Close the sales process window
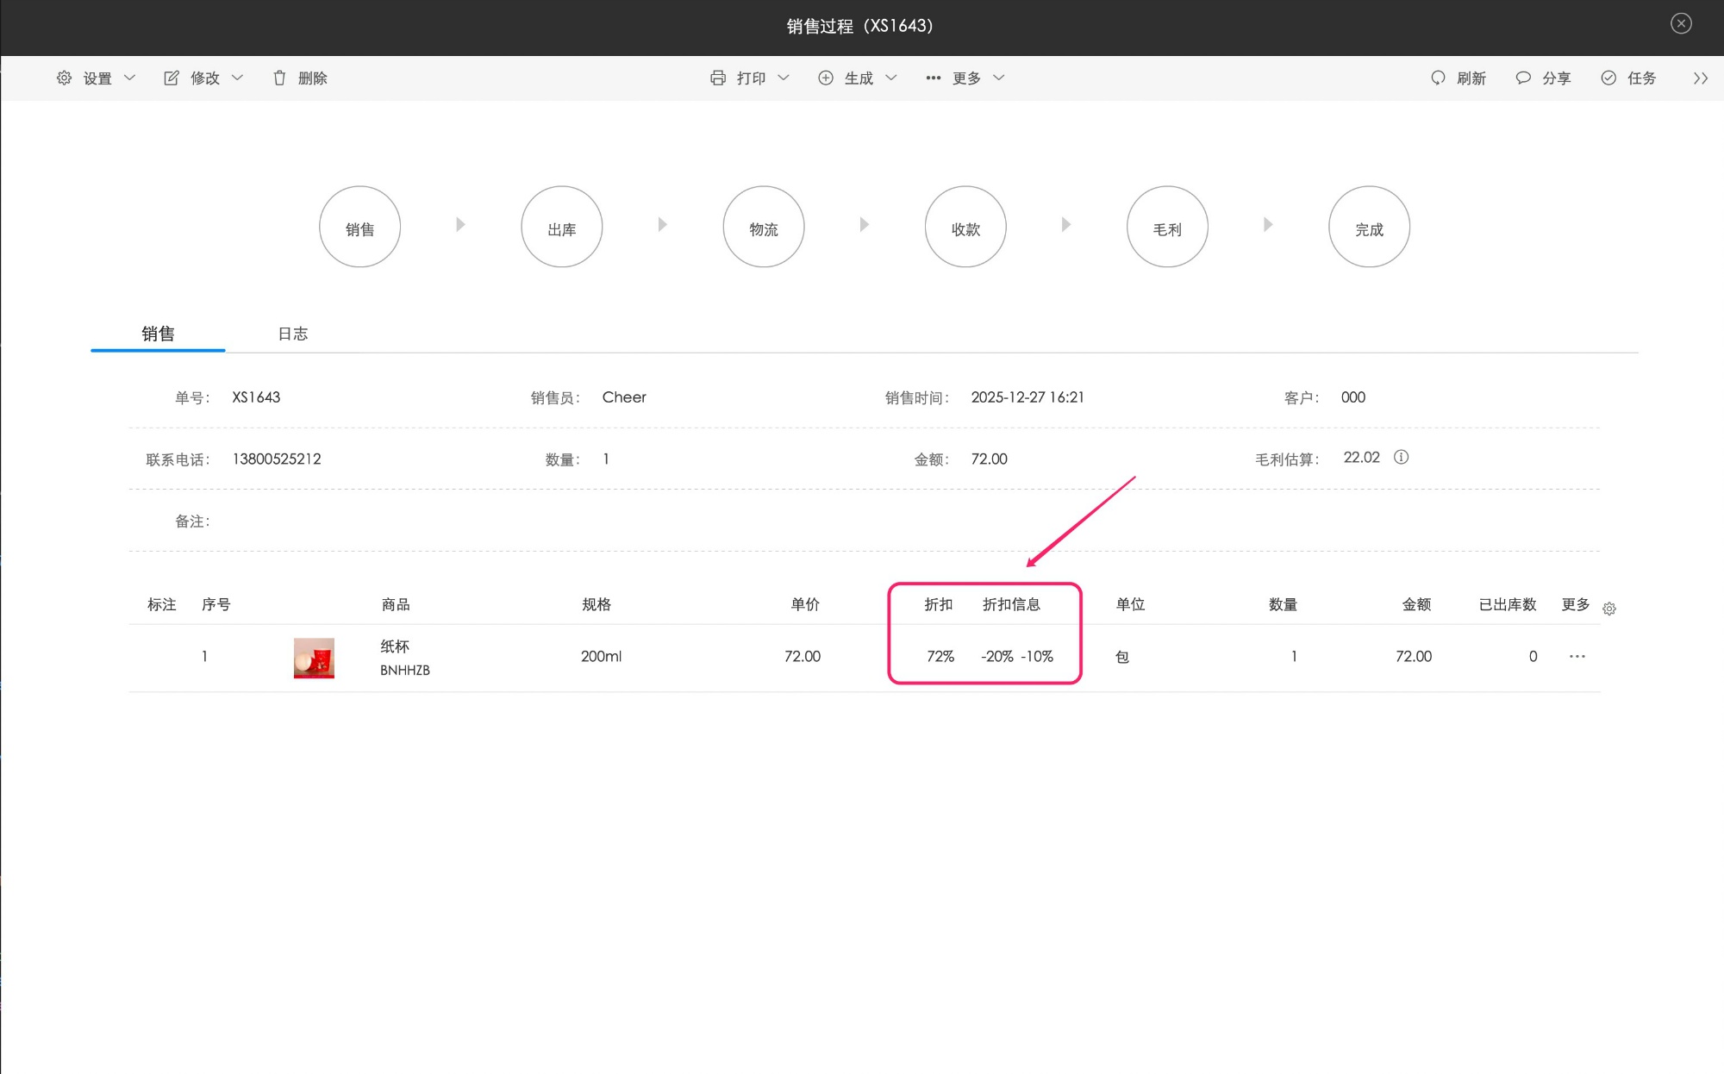This screenshot has height=1074, width=1724. [1681, 24]
